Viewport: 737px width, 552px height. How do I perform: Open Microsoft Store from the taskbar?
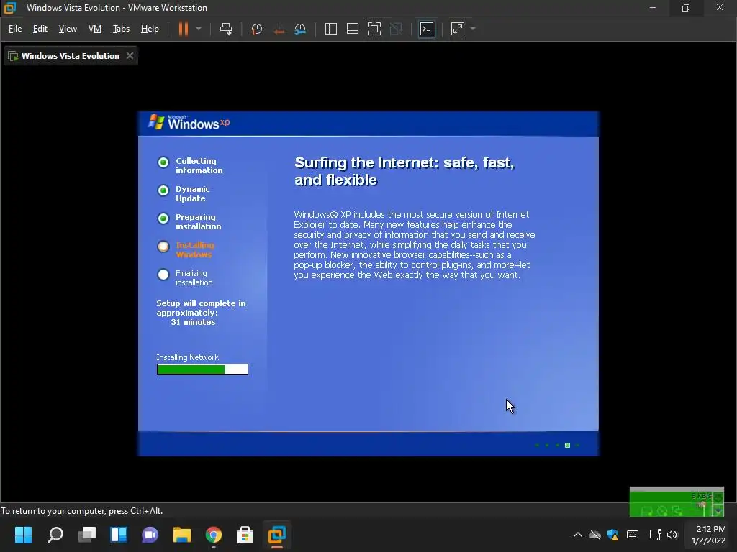(x=245, y=535)
